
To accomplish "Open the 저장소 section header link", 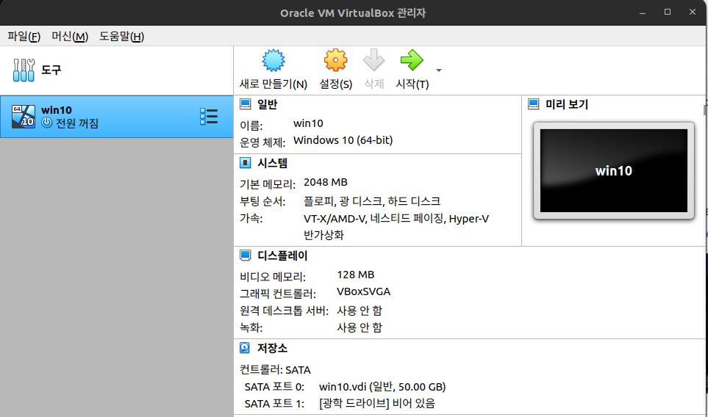I will click(x=272, y=347).
